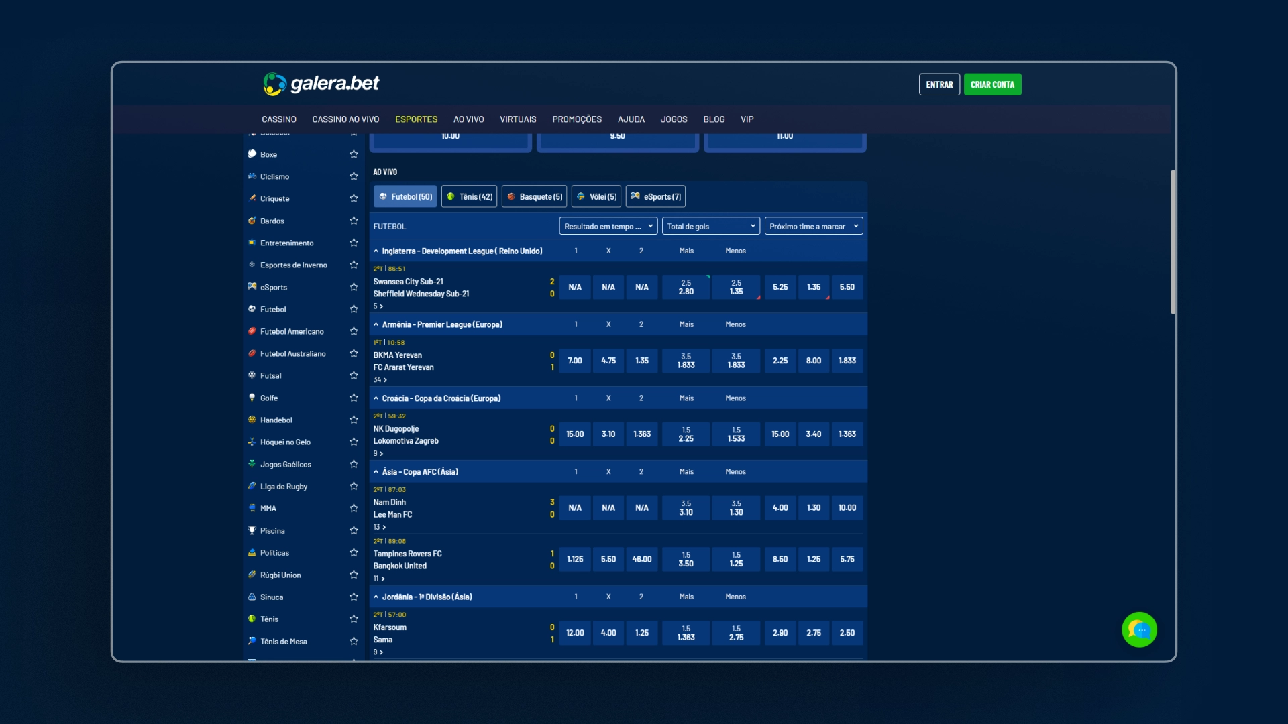Expand the Total de gols dropdown filter

(710, 225)
